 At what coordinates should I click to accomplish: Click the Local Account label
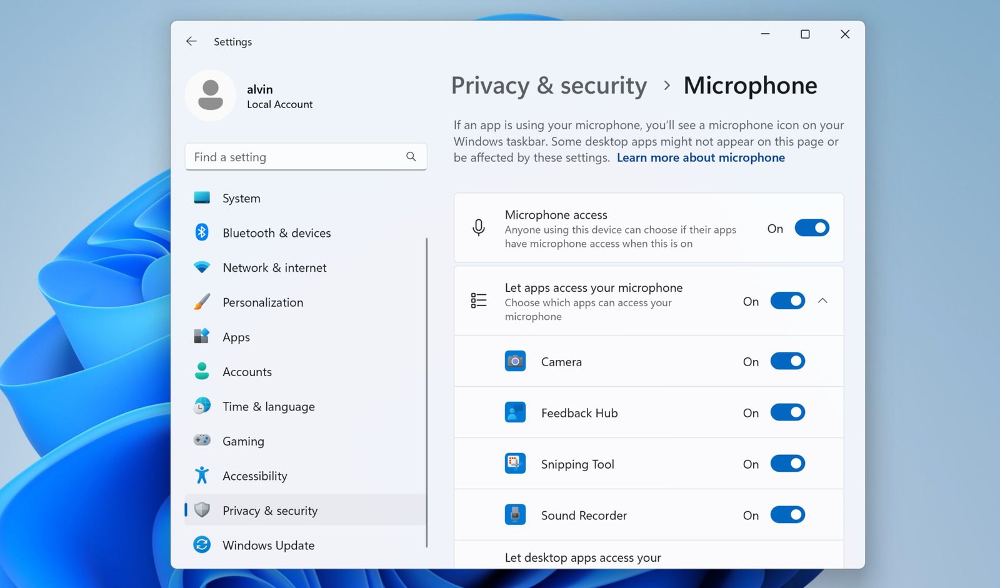[x=279, y=104]
